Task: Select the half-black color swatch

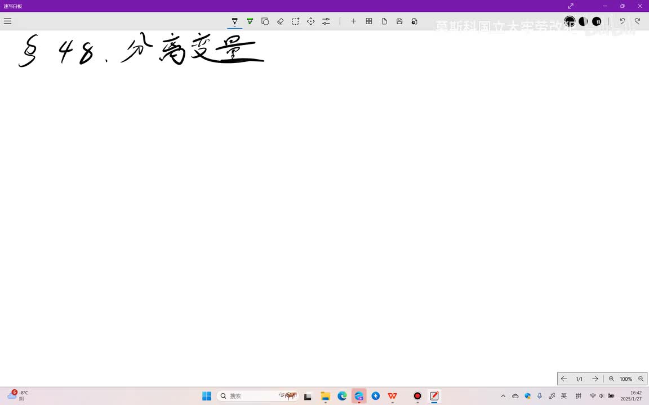Action: pos(583,21)
